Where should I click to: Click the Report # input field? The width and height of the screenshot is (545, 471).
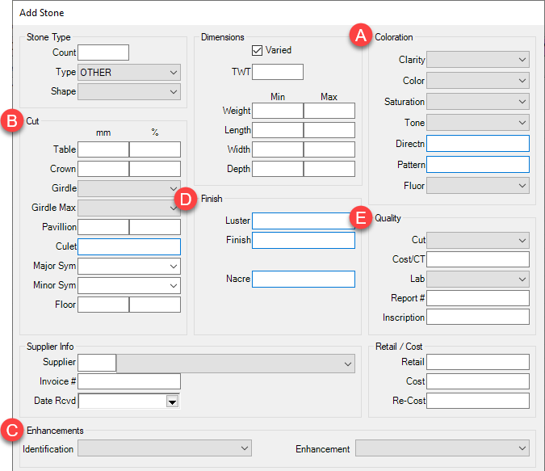pyautogui.click(x=477, y=298)
